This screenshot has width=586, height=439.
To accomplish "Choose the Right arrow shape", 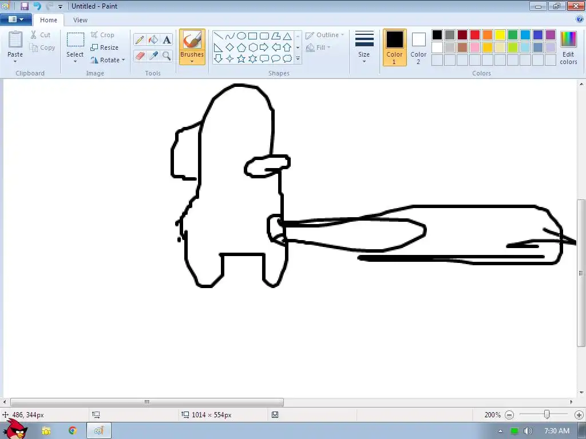I will point(264,47).
